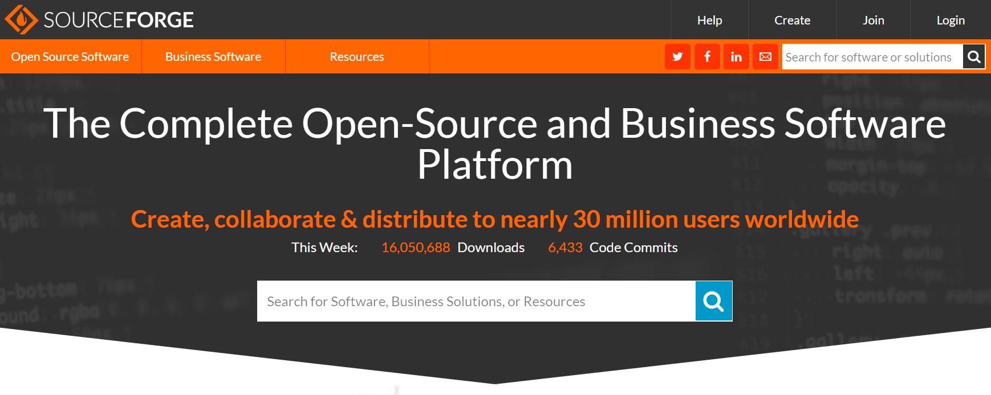Screen dimensions: 991x395
Task: Open the SourceForge Facebook page
Action: tap(707, 57)
